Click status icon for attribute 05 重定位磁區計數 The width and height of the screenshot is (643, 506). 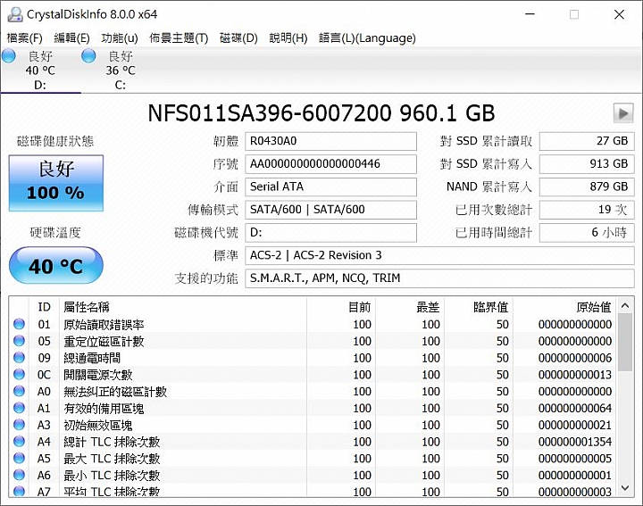[19, 341]
